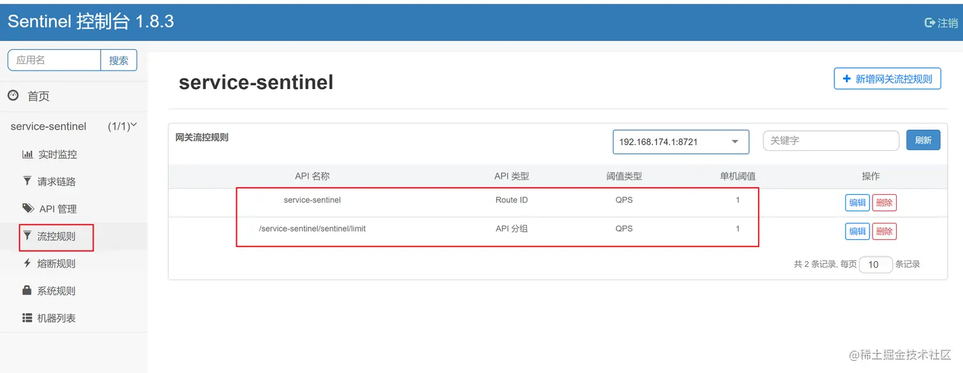Click the filter icon beside 流控规则
The image size is (963, 373).
point(27,236)
